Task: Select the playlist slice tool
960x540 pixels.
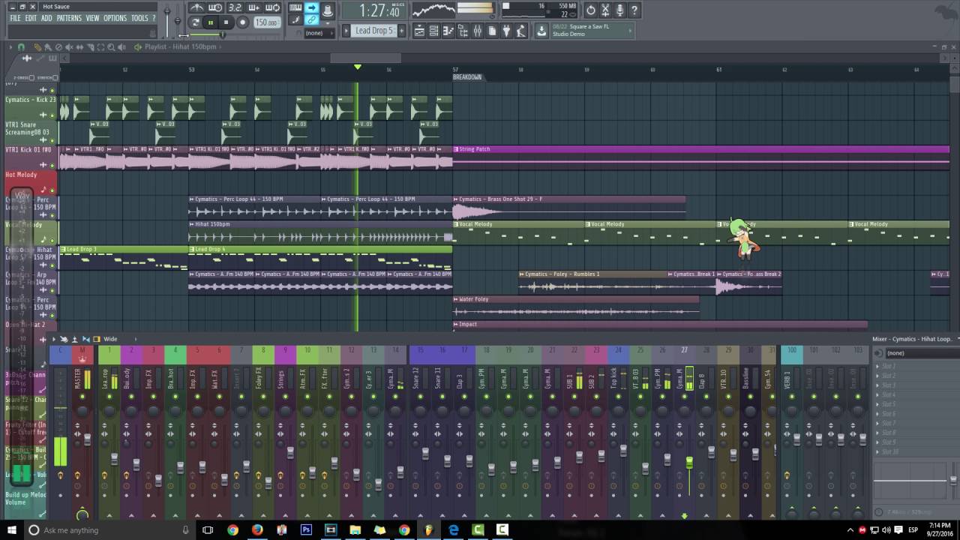Action: [91, 46]
